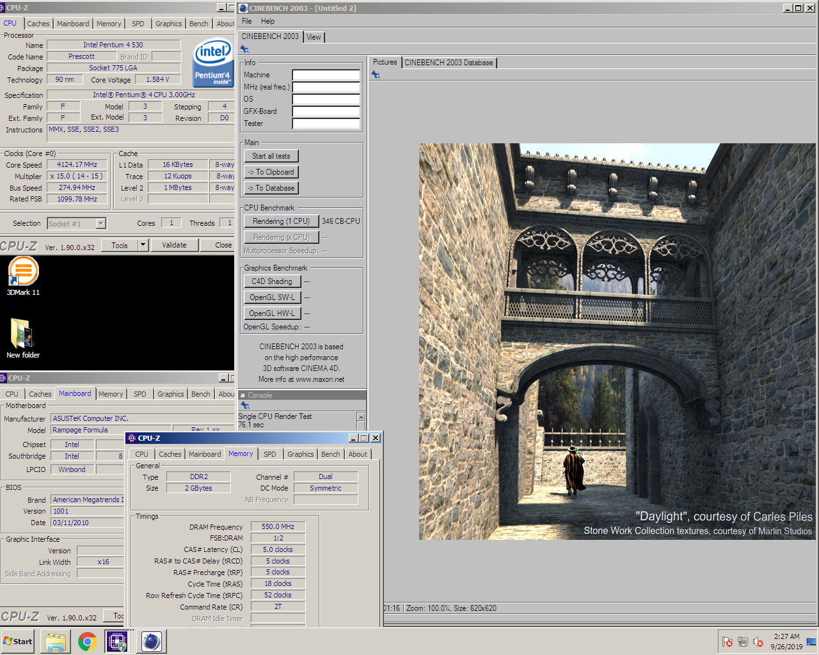This screenshot has width=819, height=655.
Task: Open Caches tab in front CPU-Z window
Action: (x=170, y=454)
